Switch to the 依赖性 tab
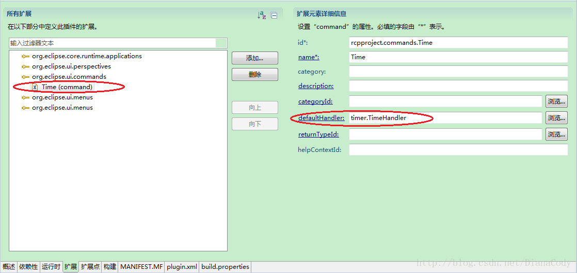This screenshot has height=273, width=577. (28, 267)
